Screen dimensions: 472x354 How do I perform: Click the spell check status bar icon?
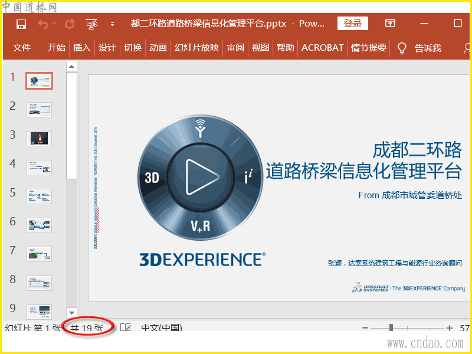pyautogui.click(x=126, y=327)
